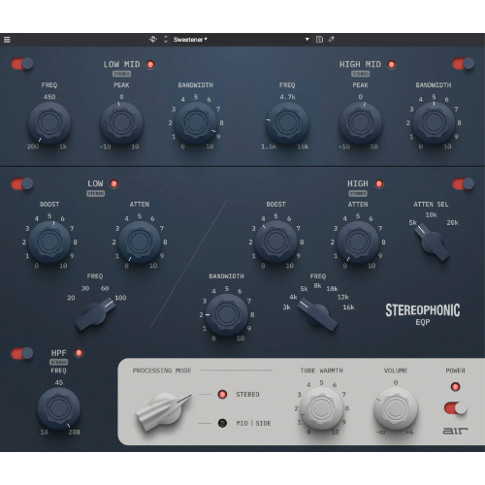Click the Stereo tag under High
The width and height of the screenshot is (485, 485).
click(x=358, y=193)
